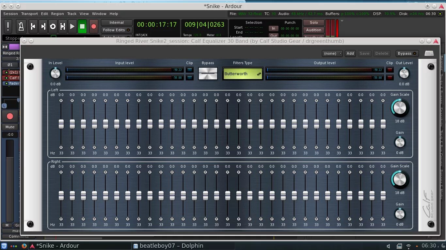This screenshot has width=446, height=250.
Task: Expand the chevron beside the meters
Action: [342, 21]
